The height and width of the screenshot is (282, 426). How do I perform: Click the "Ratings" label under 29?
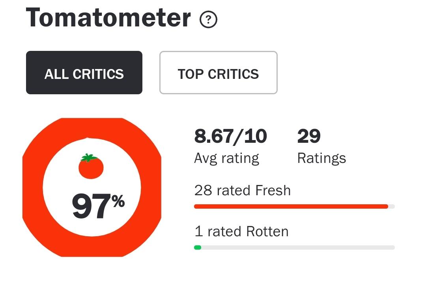[321, 158]
